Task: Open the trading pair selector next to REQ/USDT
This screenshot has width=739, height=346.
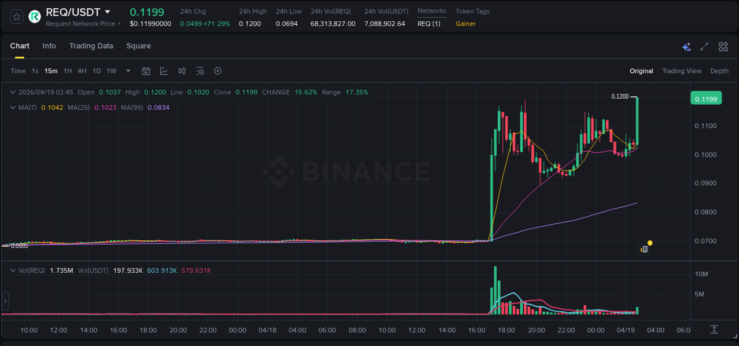Action: coord(108,11)
